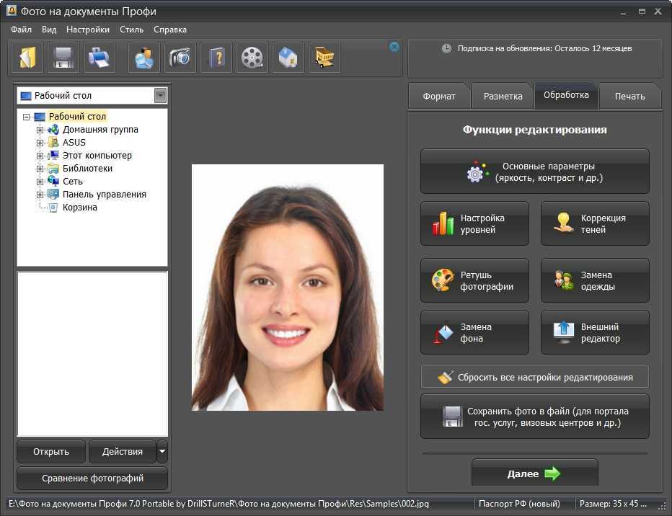Image resolution: width=672 pixels, height=516 pixels.
Task: Select Корзина in the folder tree
Action: pos(80,208)
